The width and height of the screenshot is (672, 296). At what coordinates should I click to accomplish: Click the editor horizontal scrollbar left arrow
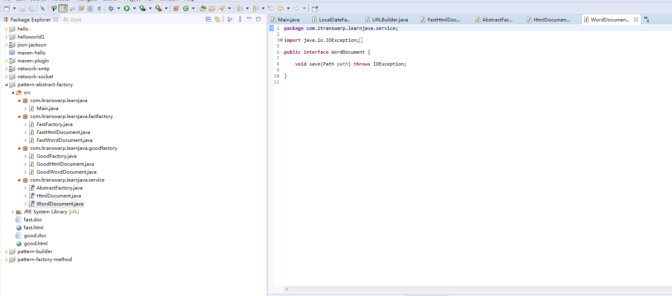pyautogui.click(x=287, y=289)
